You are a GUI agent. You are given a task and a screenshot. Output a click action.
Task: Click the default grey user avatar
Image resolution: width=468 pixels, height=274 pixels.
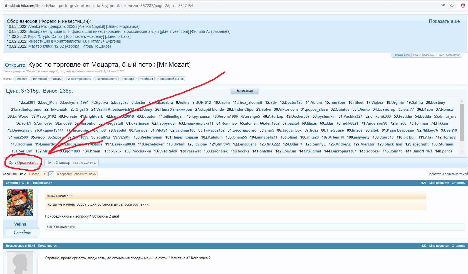tap(20, 263)
